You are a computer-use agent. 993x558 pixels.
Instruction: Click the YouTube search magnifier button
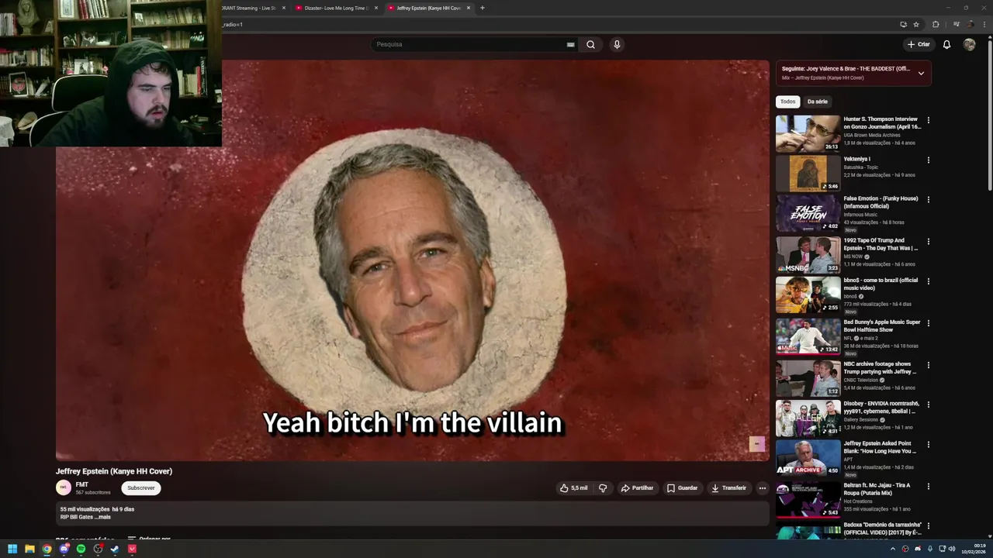pos(590,44)
